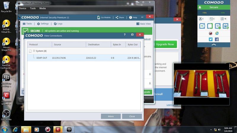Screen dimensions: 237x133
Task: Open the Device menu in BlackBerry Desktop
Action: click(23, 9)
